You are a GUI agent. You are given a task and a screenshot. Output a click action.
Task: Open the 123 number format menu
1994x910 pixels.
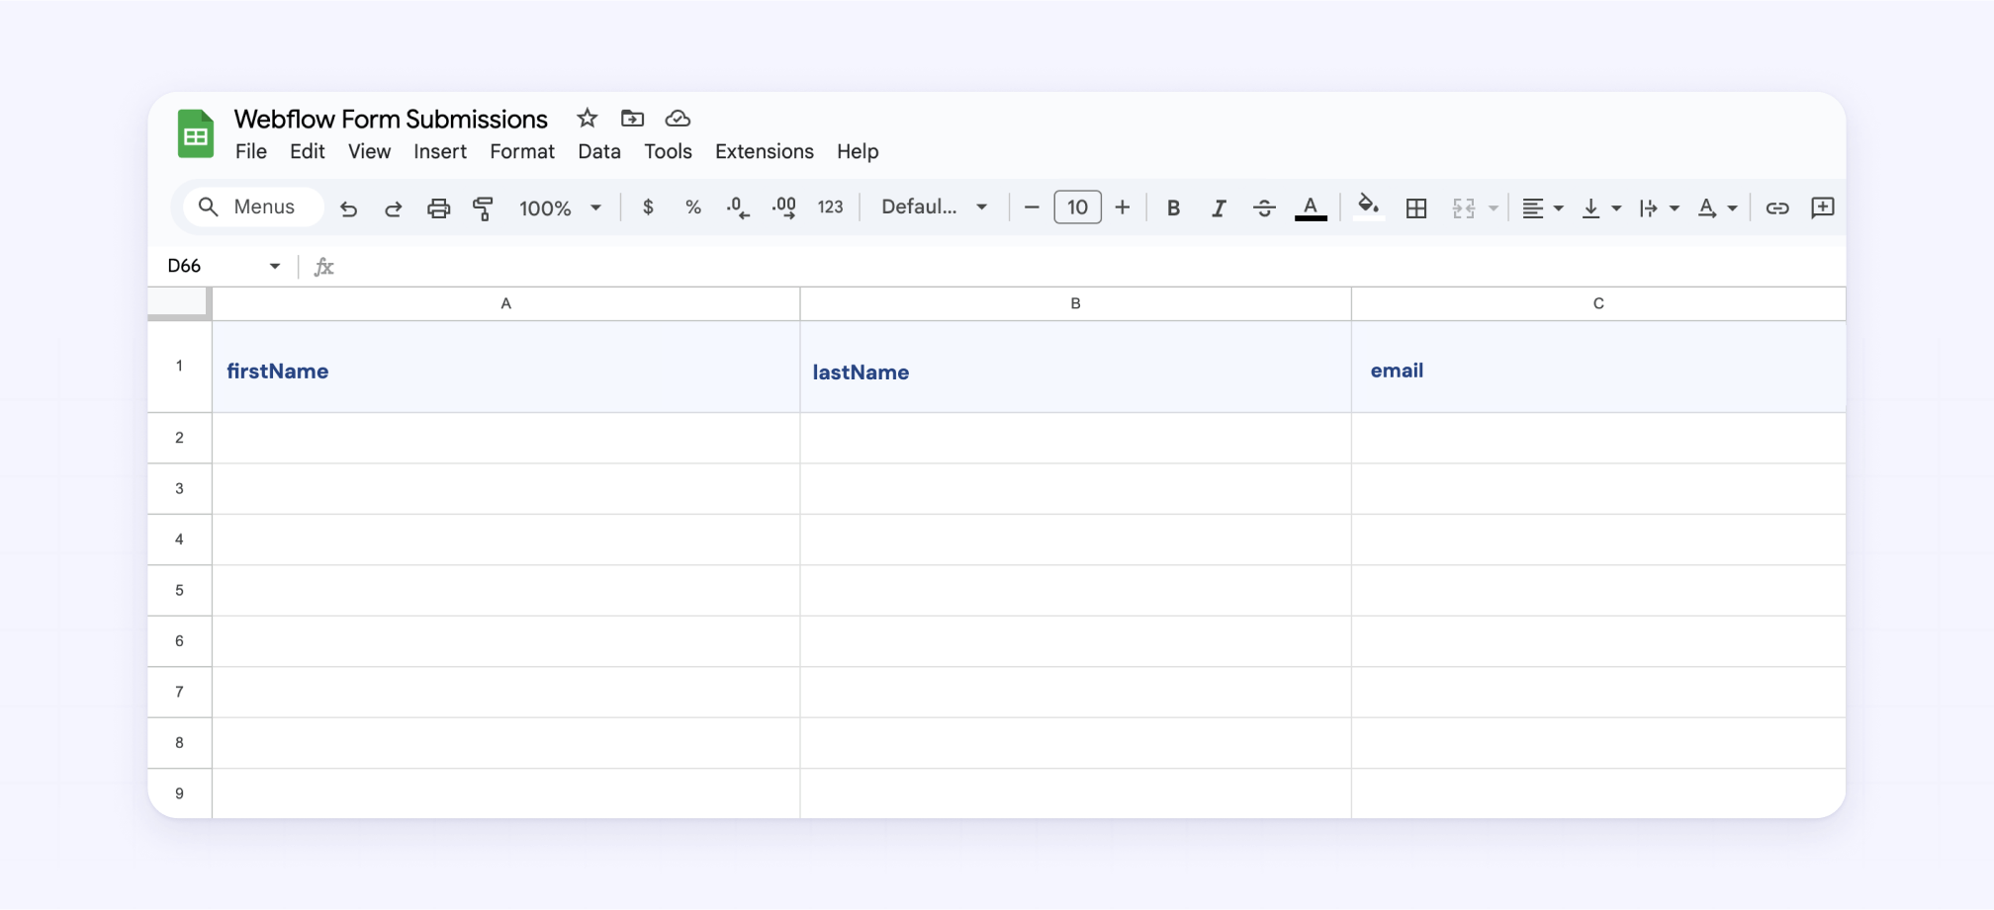830,207
